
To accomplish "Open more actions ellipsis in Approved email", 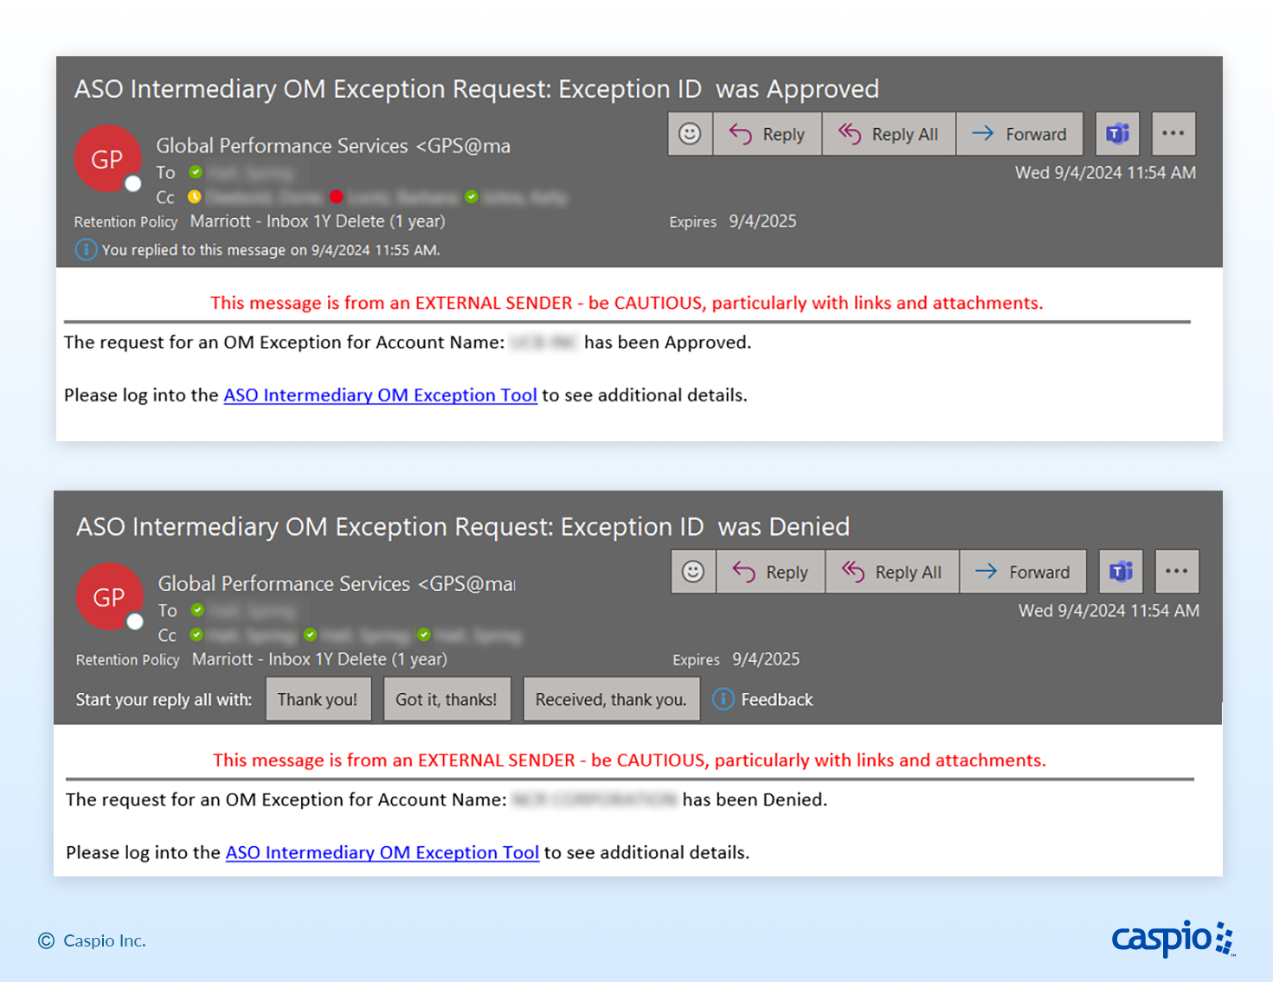I will click(1173, 134).
